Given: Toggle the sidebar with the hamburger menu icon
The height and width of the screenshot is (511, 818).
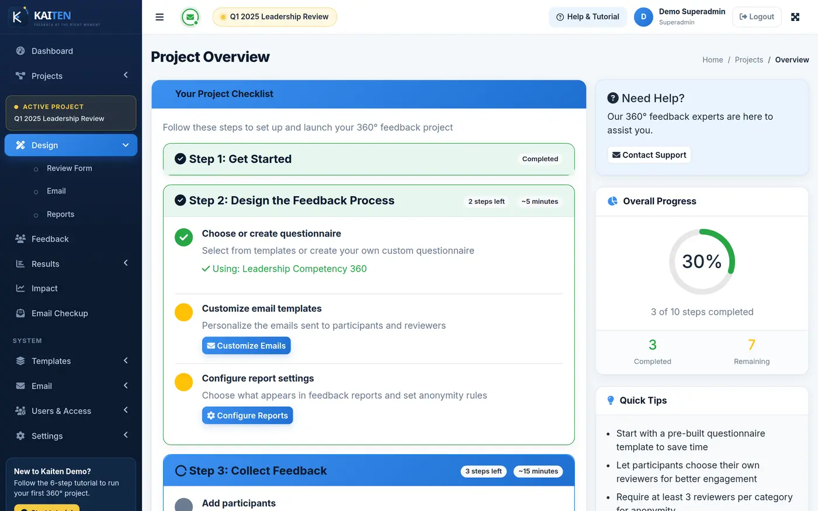Looking at the screenshot, I should 160,17.
